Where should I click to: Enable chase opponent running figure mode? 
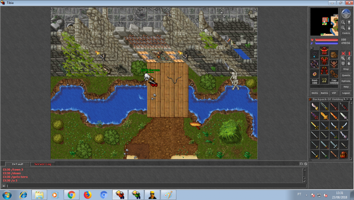(x=349, y=58)
